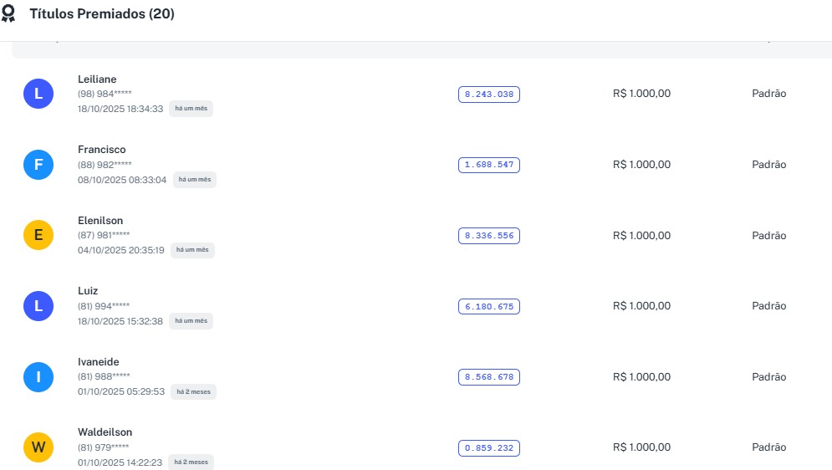Select ticket number 0.859.232 badge
832x470 pixels.
pyautogui.click(x=489, y=448)
